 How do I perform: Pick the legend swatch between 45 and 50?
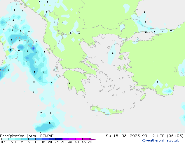tap(86, 139)
